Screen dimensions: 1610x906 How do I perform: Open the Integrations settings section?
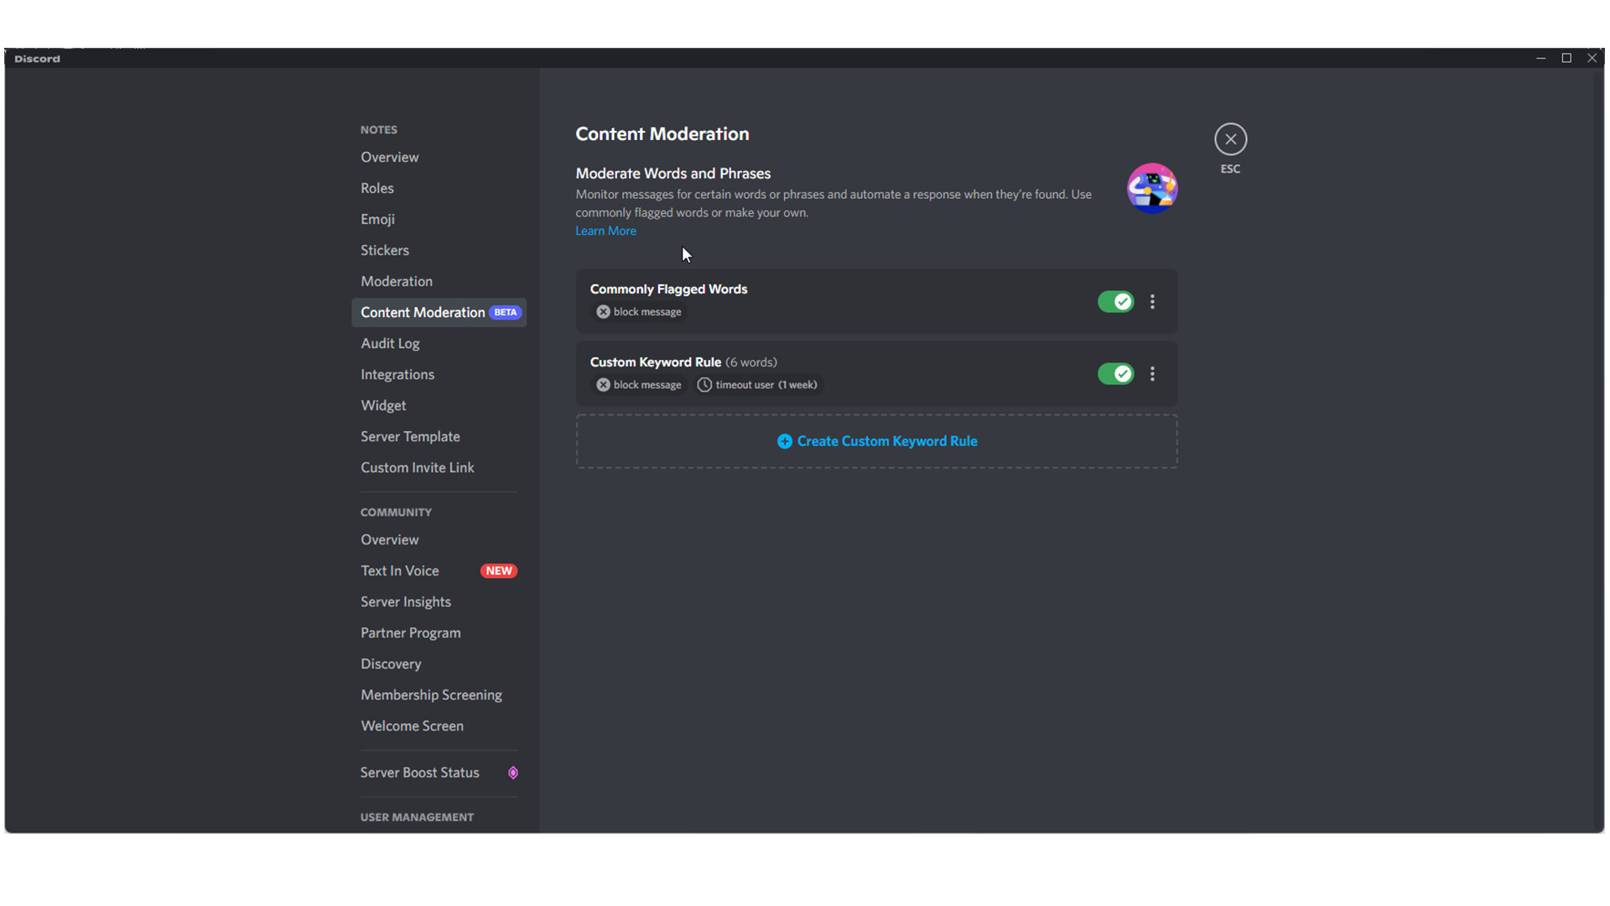point(397,374)
